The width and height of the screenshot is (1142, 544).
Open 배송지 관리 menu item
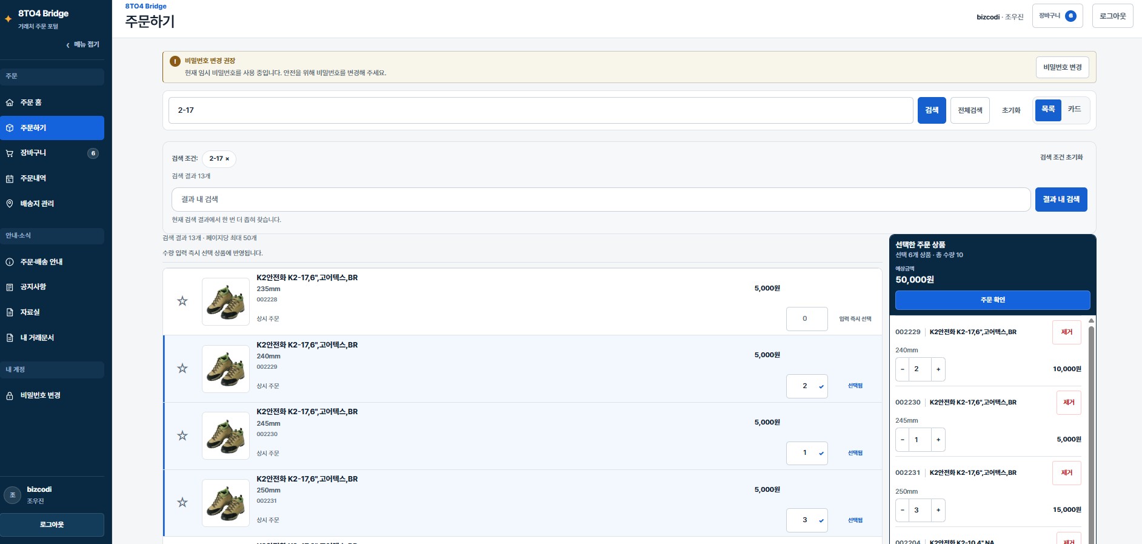tap(52, 204)
